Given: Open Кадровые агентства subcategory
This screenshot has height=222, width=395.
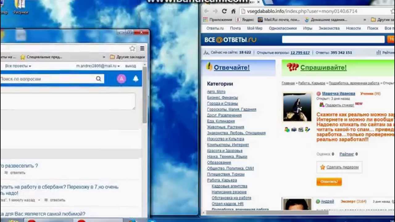Looking at the screenshot, I should [229, 186].
